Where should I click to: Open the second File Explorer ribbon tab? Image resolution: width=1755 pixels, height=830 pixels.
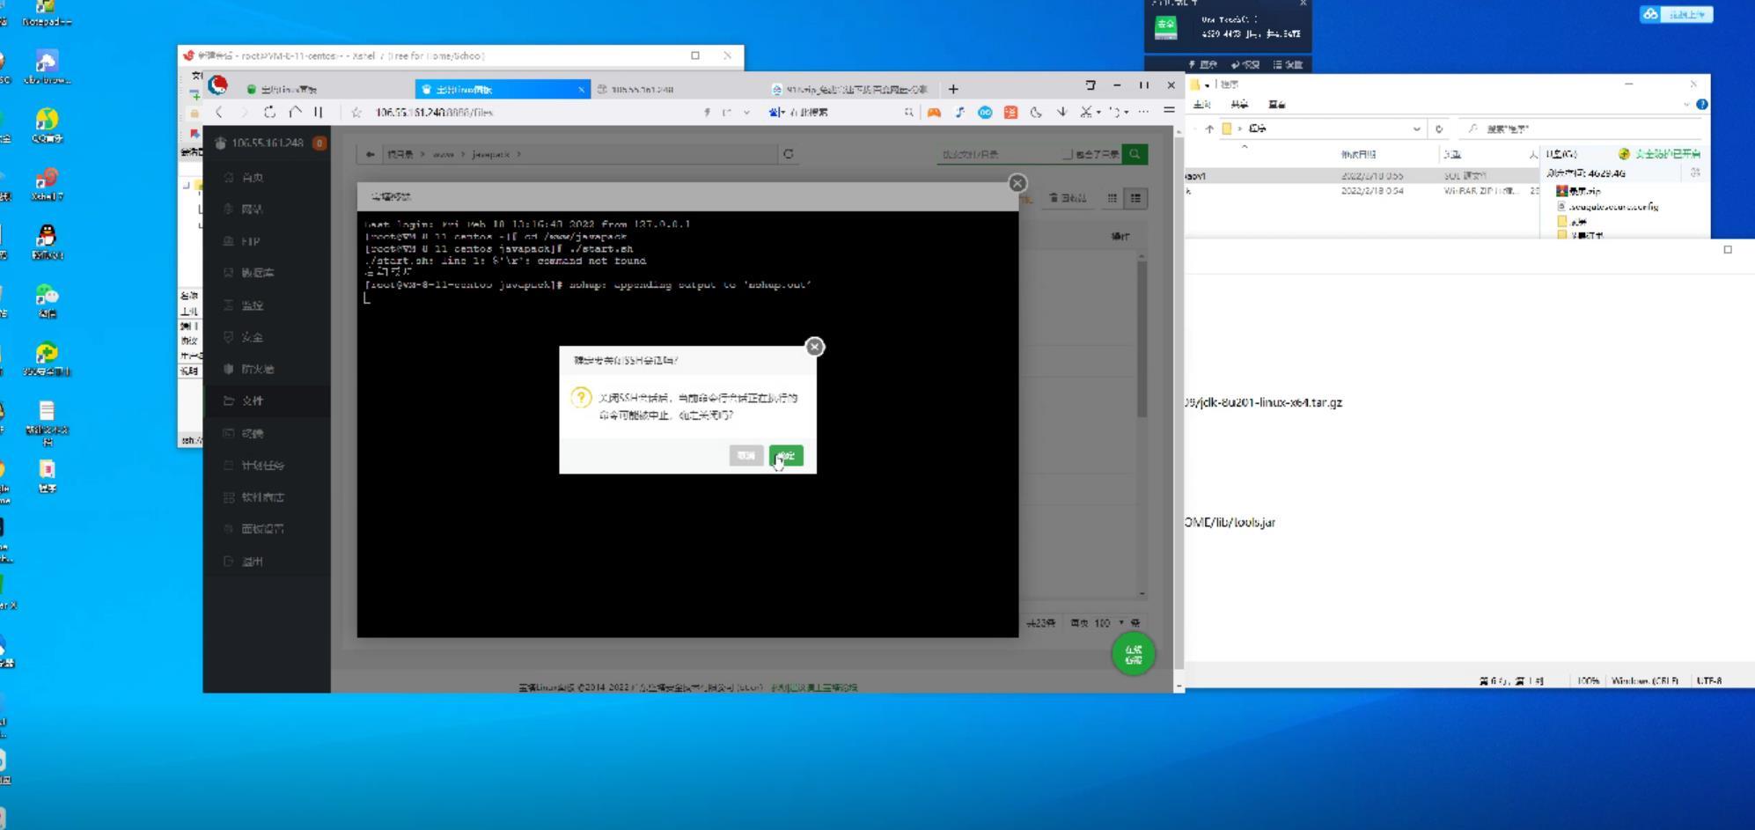(x=1239, y=104)
